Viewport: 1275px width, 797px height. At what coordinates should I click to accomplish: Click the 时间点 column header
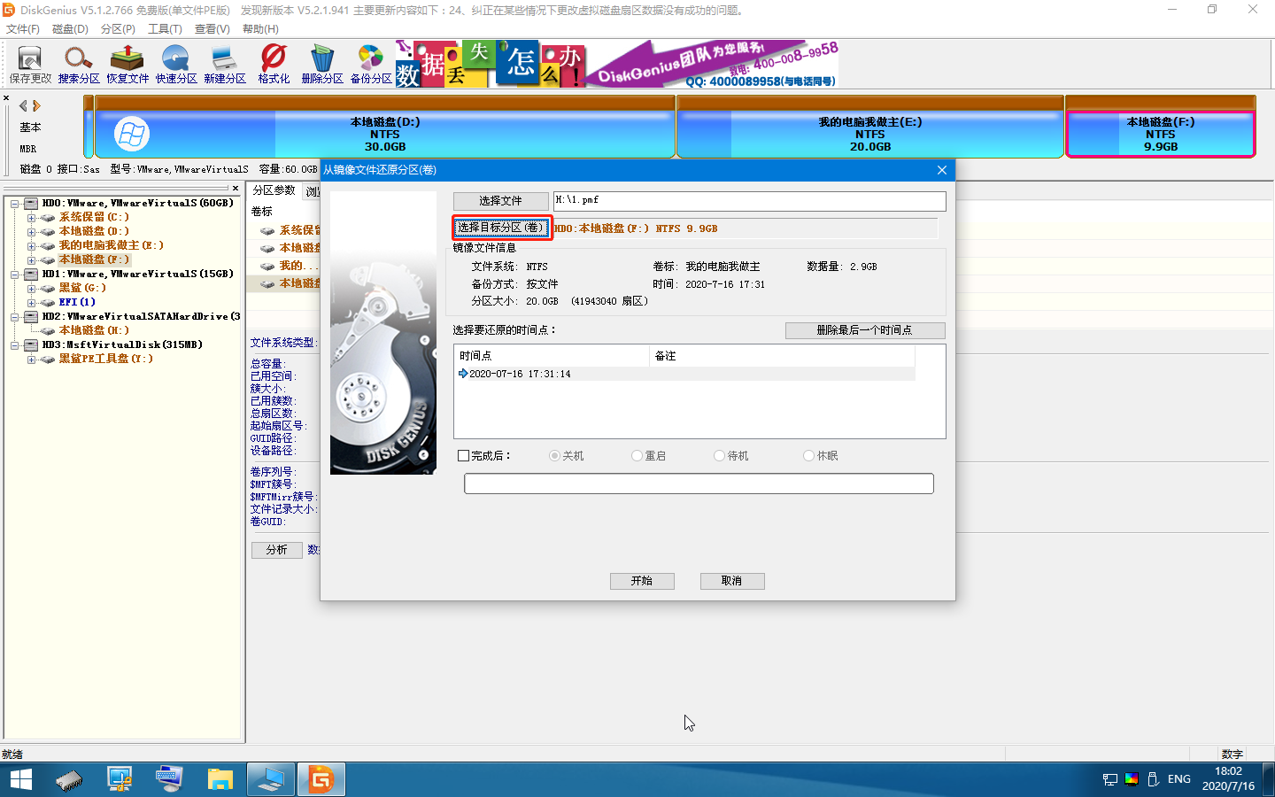pos(552,356)
